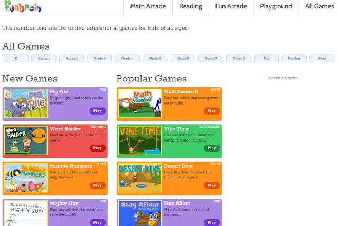Image resolution: width=338 pixels, height=226 pixels.
Task: Click the Bumble Numbers title link
Action: [x=71, y=166]
